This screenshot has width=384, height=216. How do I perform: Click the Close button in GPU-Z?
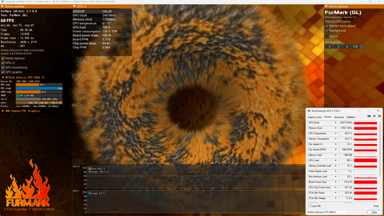pyautogui.click(x=374, y=212)
